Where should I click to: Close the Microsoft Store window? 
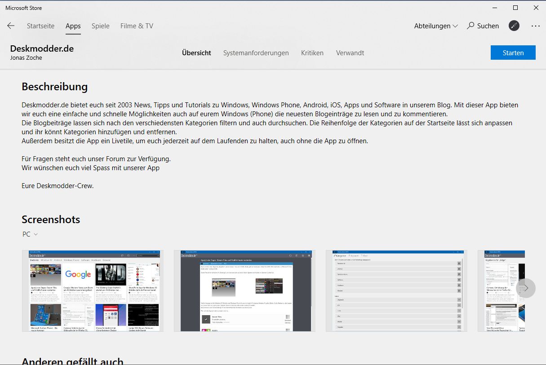click(x=536, y=8)
